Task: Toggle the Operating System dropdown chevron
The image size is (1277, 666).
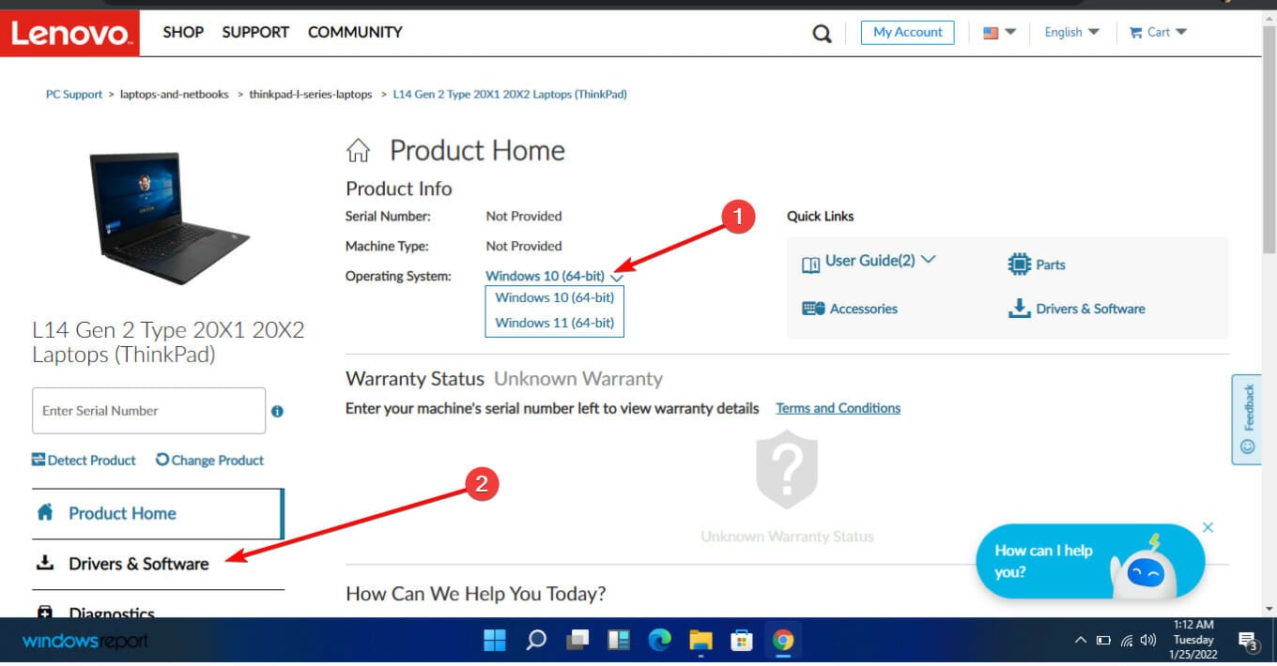Action: tap(617, 277)
